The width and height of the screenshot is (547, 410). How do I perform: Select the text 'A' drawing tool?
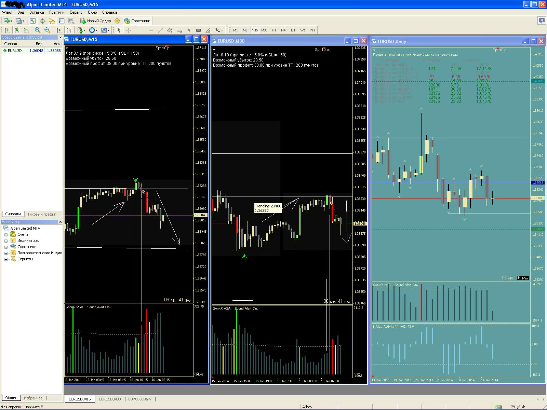pos(189,30)
